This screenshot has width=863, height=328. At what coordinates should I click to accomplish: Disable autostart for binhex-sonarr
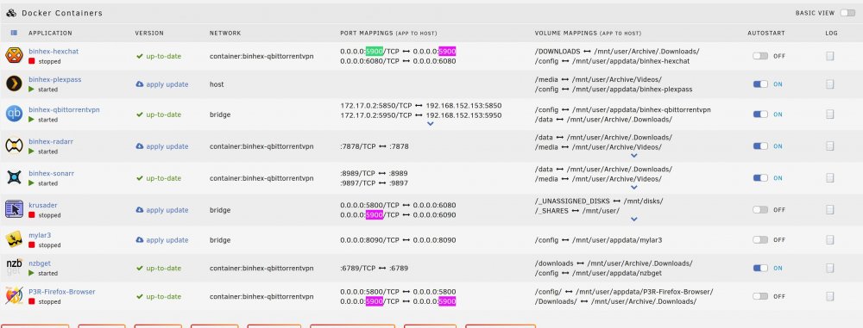pos(760,178)
